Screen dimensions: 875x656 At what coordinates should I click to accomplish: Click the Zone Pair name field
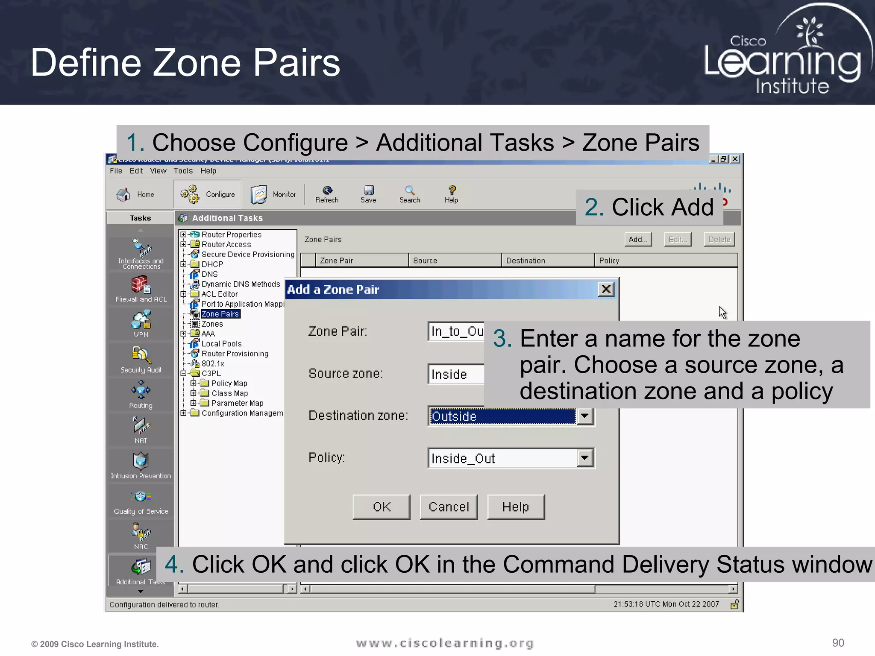[x=456, y=331]
